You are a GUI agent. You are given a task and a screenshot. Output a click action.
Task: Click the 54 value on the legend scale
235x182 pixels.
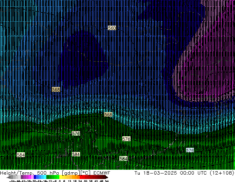[107, 181]
